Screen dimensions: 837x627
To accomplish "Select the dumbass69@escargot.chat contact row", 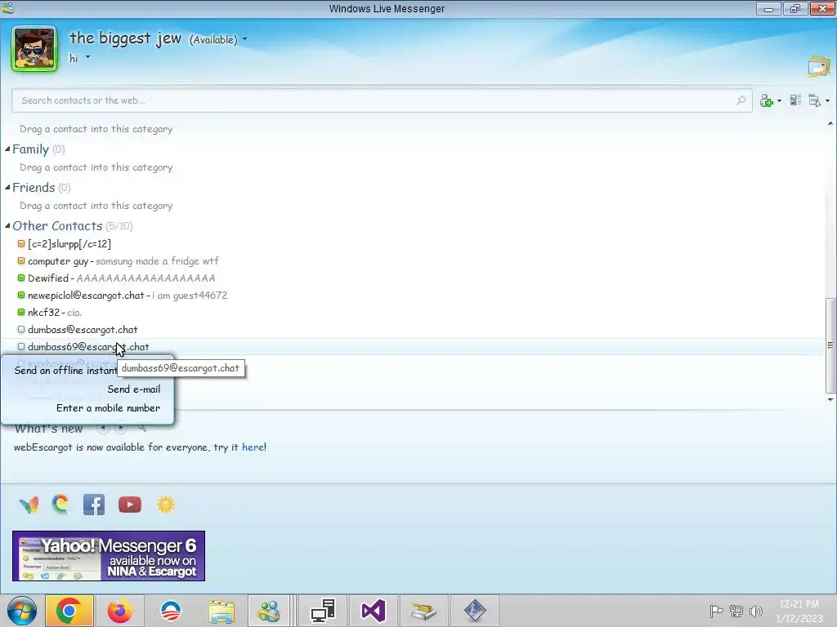I will tap(414, 346).
